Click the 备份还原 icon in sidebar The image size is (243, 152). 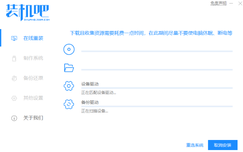click(14, 78)
